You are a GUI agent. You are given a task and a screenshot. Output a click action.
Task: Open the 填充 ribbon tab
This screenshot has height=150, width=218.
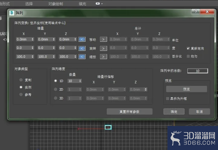click(x=83, y=4)
